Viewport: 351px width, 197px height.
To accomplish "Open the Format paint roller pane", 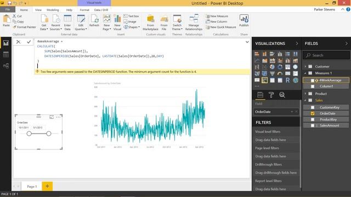I will point(271,95).
